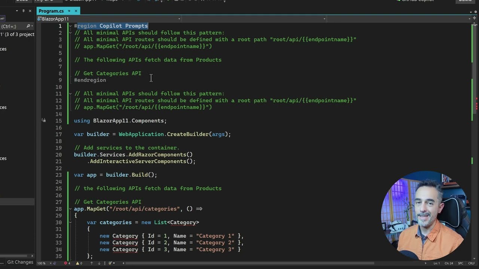479x269 pixels.
Task: Go to next issue with down arrow
Action: (99, 263)
